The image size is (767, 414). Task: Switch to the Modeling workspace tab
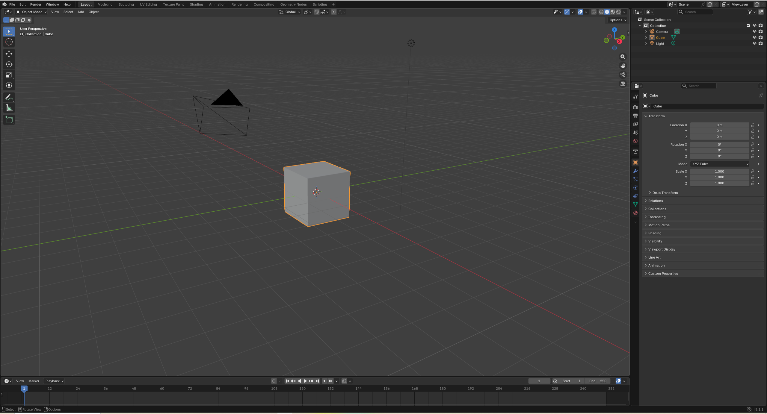pyautogui.click(x=105, y=4)
